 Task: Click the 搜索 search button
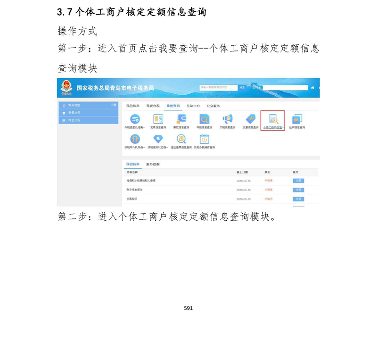(242, 87)
